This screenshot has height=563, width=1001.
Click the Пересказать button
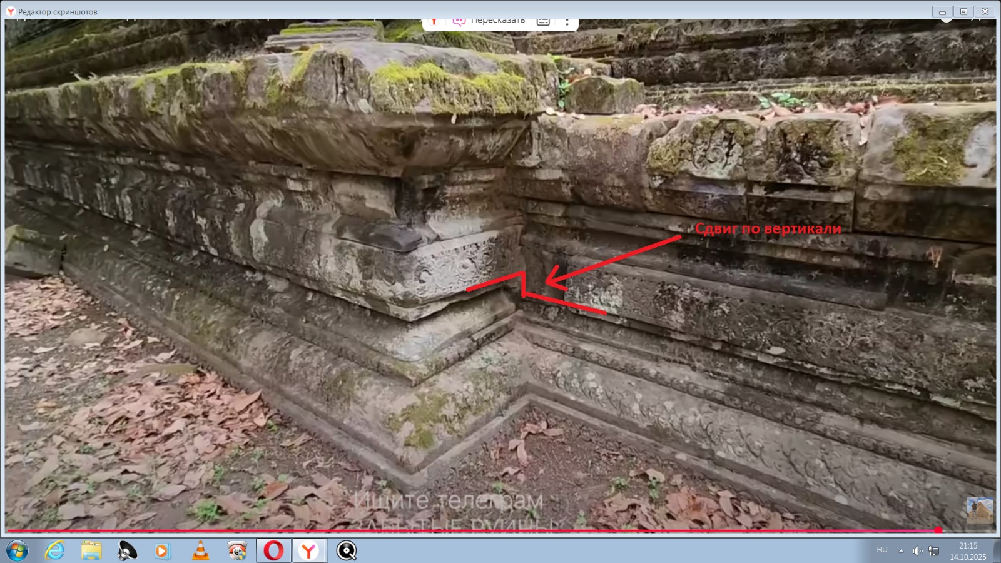[489, 21]
